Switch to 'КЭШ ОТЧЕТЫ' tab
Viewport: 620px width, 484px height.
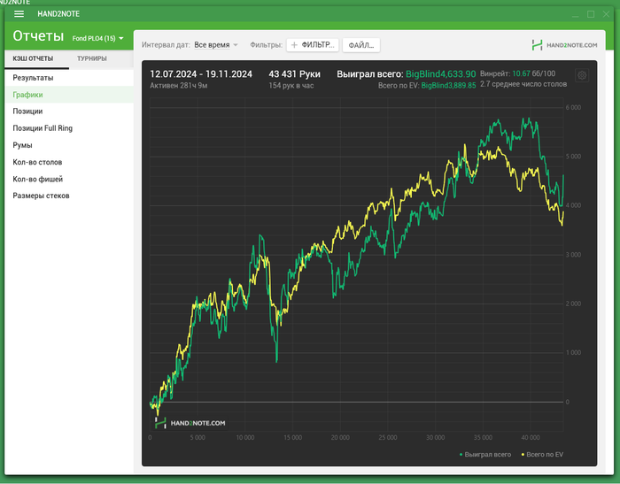(33, 58)
